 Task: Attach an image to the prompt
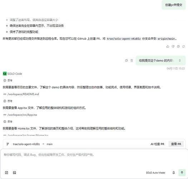pyautogui.click(x=14, y=173)
